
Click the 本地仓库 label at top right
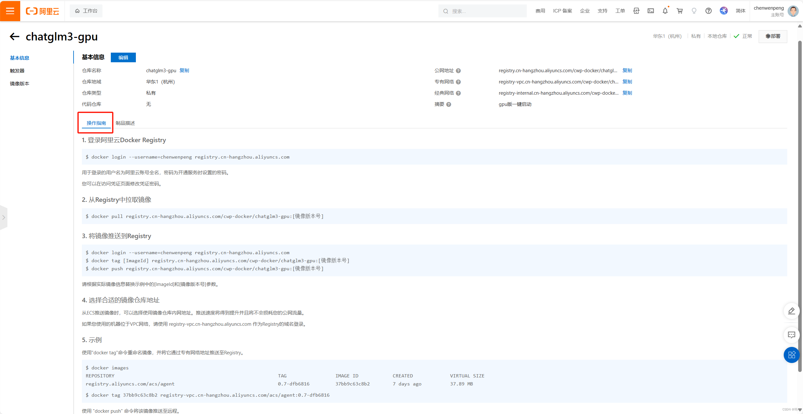pyautogui.click(x=717, y=36)
